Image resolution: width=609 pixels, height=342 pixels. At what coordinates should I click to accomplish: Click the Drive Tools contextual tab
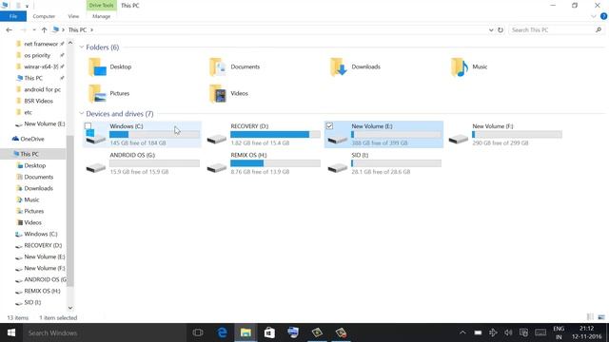[102, 6]
